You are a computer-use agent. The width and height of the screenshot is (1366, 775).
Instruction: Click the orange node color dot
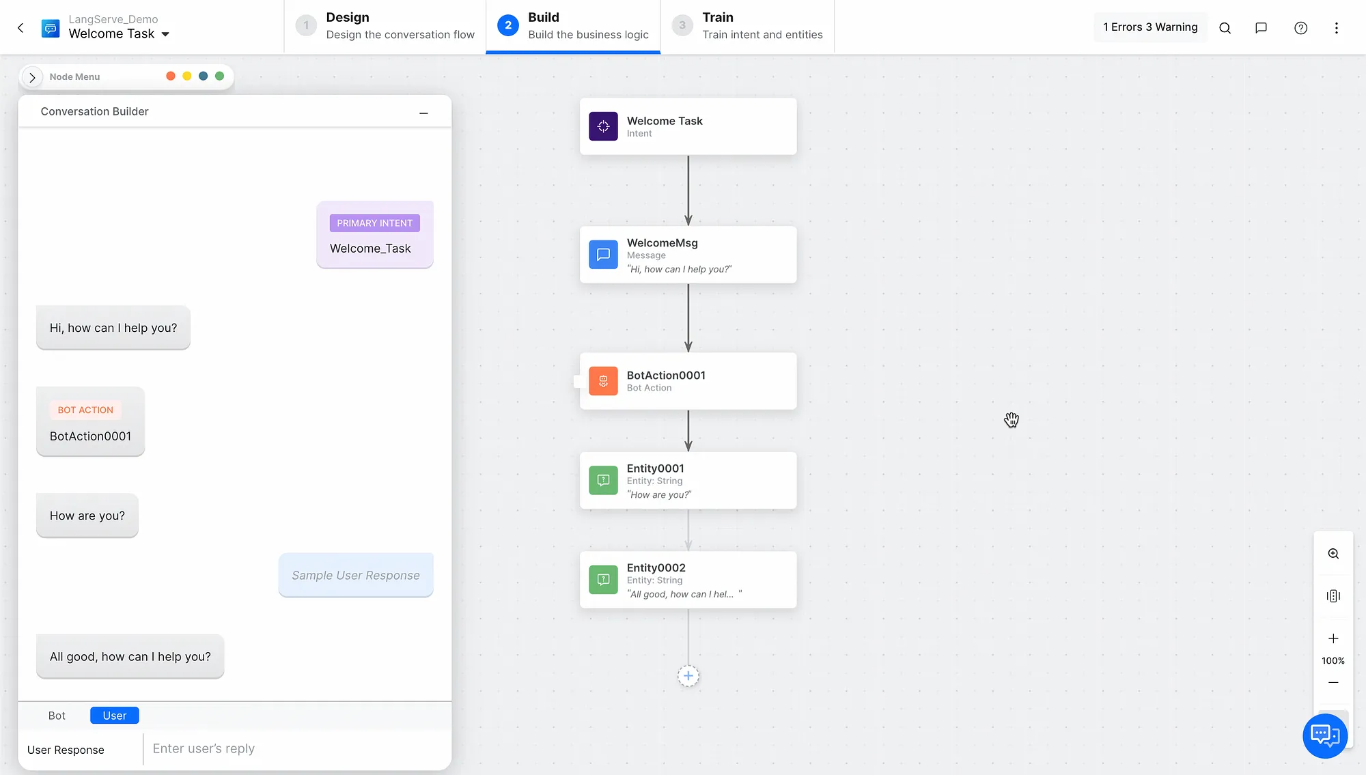click(x=171, y=76)
